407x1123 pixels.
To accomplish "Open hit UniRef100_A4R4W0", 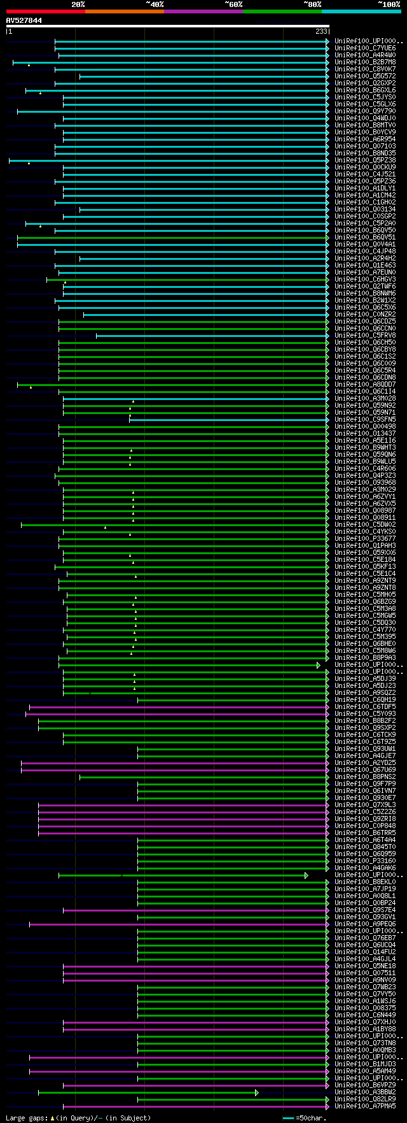I will pos(365,55).
